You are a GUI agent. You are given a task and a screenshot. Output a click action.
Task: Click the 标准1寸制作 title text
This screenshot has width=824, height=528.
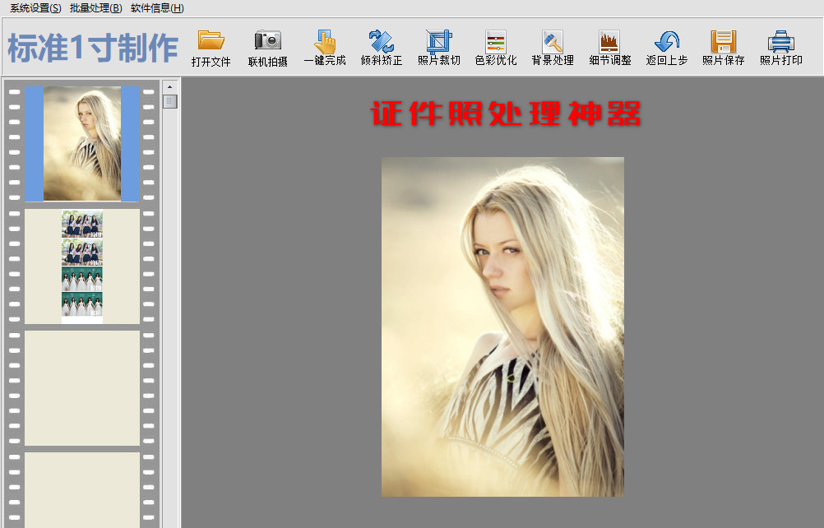pos(93,48)
